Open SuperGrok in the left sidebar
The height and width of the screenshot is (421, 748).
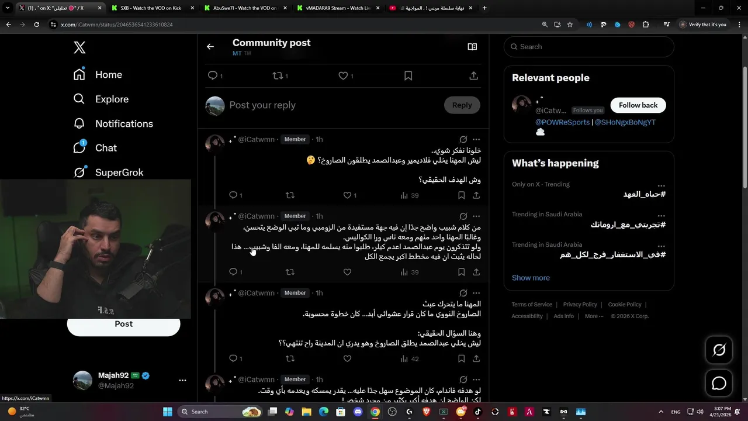pyautogui.click(x=108, y=172)
